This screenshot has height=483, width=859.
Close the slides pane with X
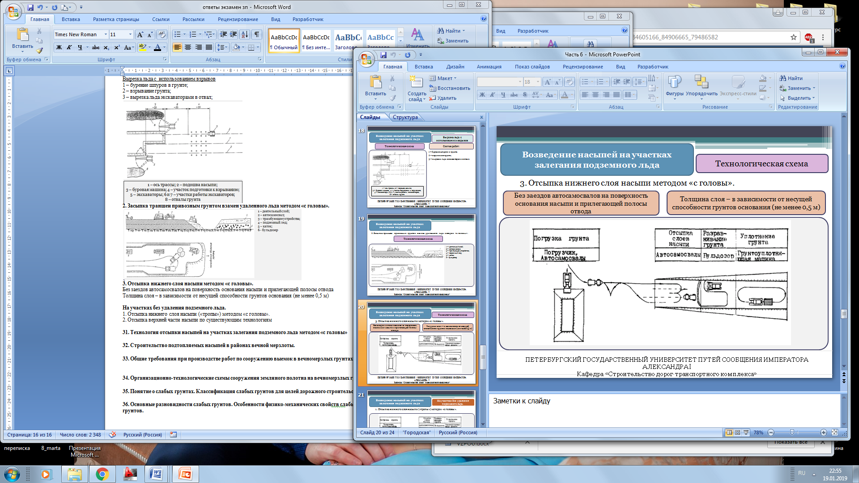coord(482,117)
